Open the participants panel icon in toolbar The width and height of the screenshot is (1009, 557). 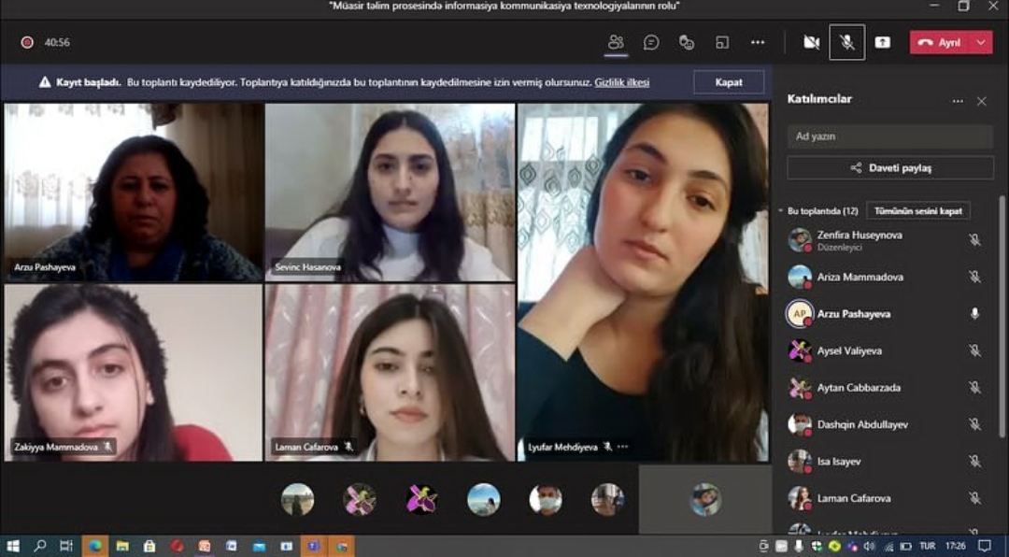pos(615,42)
